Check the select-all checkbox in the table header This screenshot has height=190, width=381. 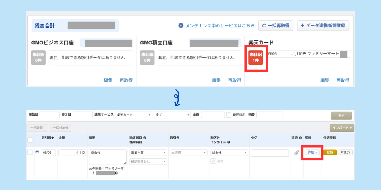pyautogui.click(x=30, y=140)
